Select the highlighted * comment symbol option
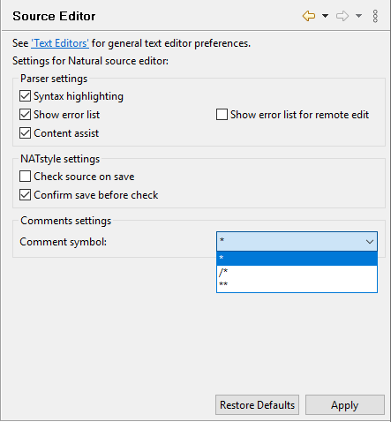Image resolution: width=391 pixels, height=422 pixels. (297, 259)
